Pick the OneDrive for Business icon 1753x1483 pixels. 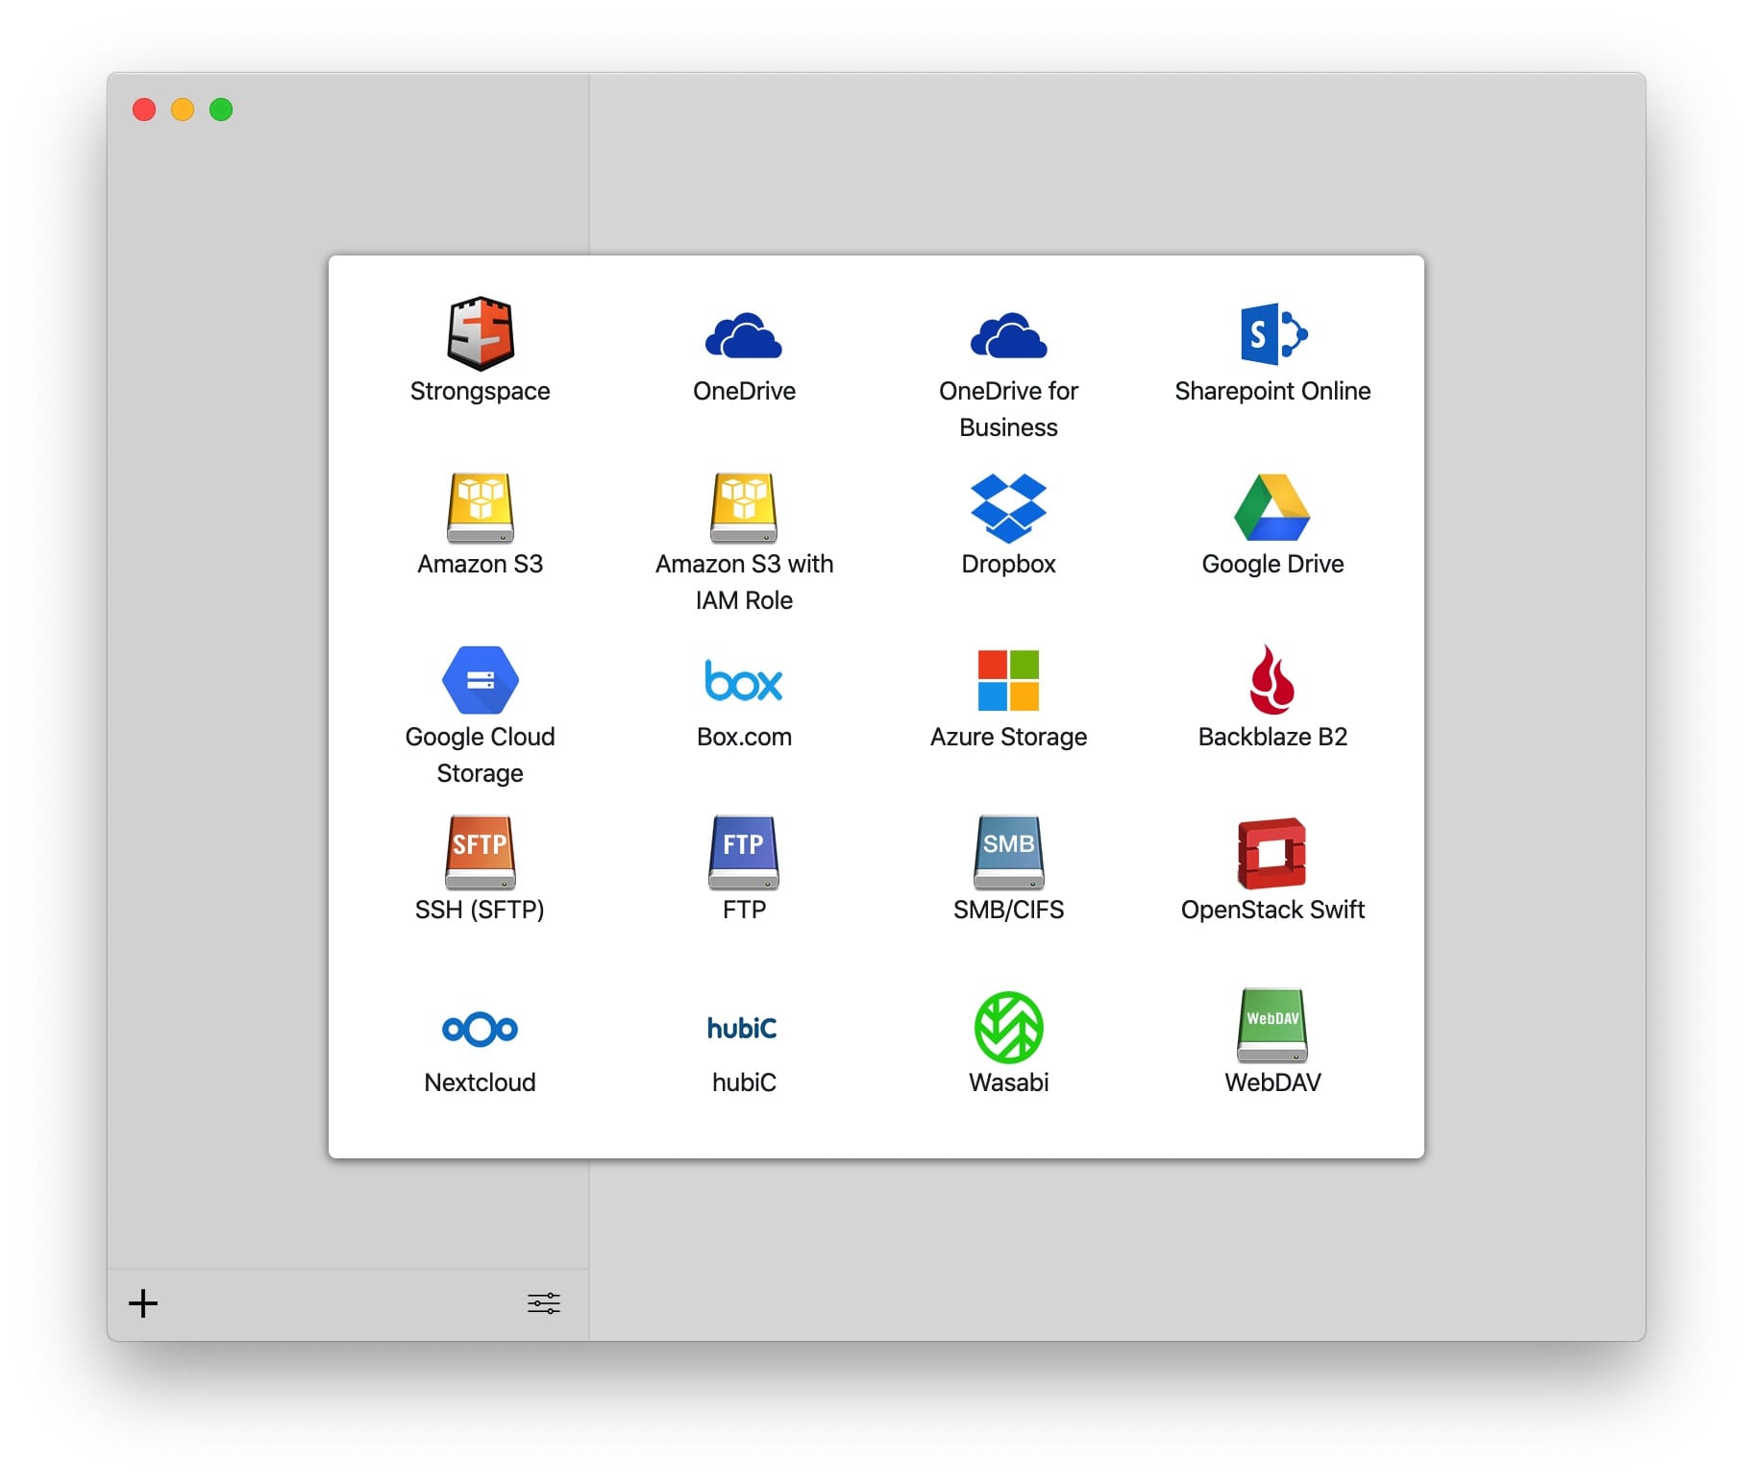coord(1008,336)
